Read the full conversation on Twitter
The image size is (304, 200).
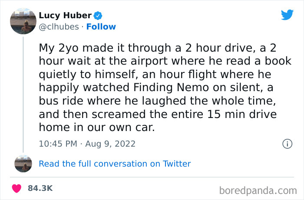coord(115,164)
